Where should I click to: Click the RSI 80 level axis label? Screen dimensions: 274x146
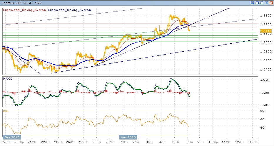[x=262, y=111]
